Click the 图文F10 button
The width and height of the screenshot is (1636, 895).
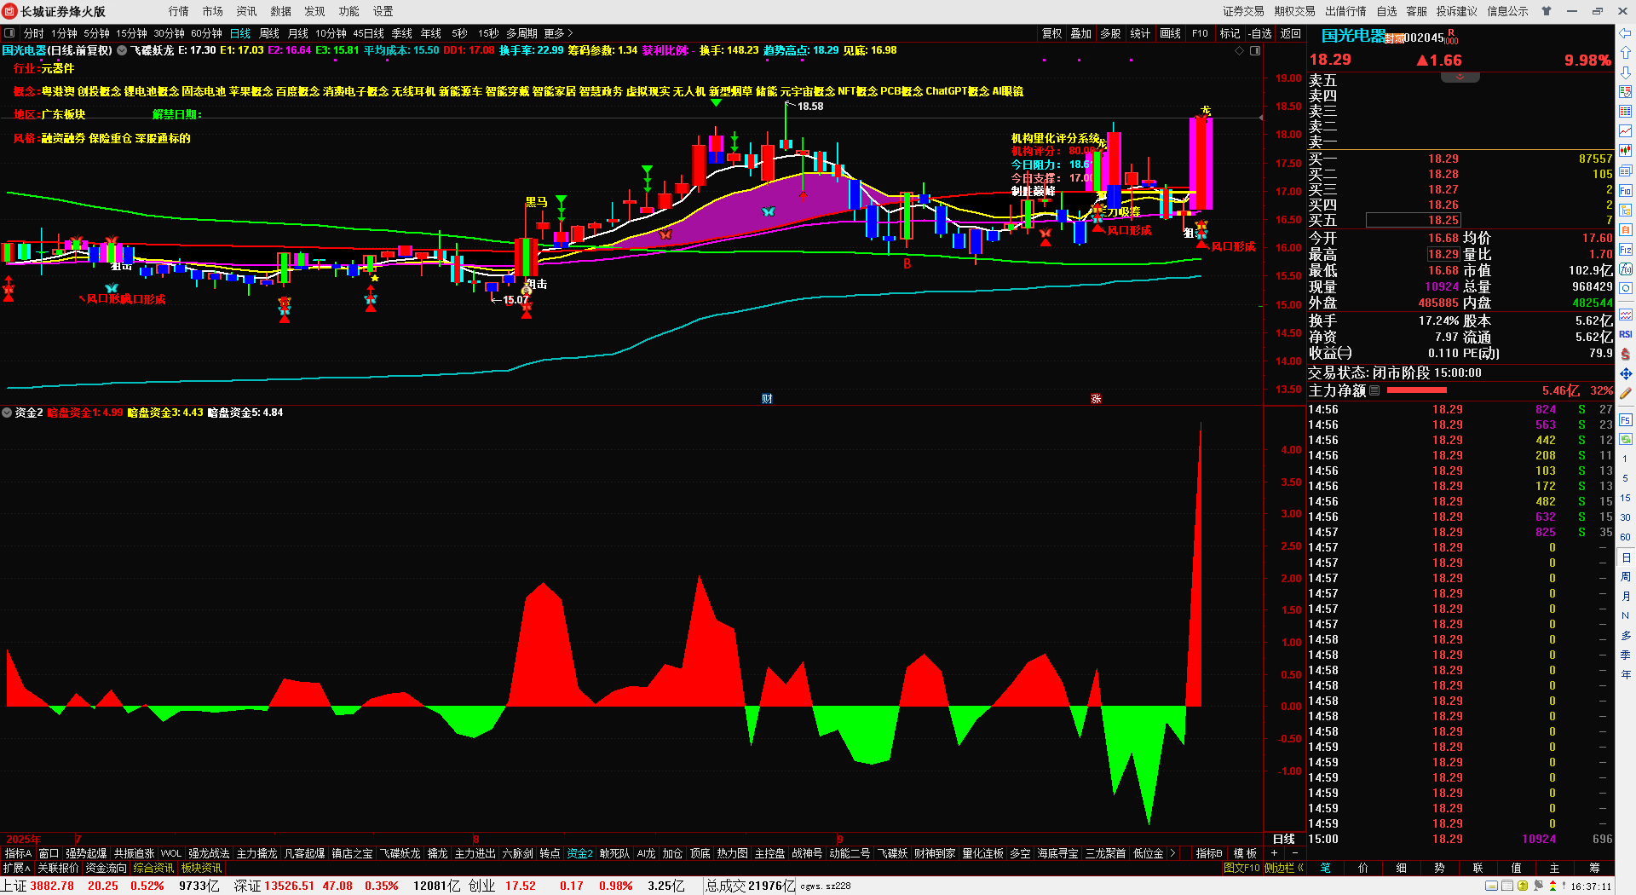pos(1241,868)
